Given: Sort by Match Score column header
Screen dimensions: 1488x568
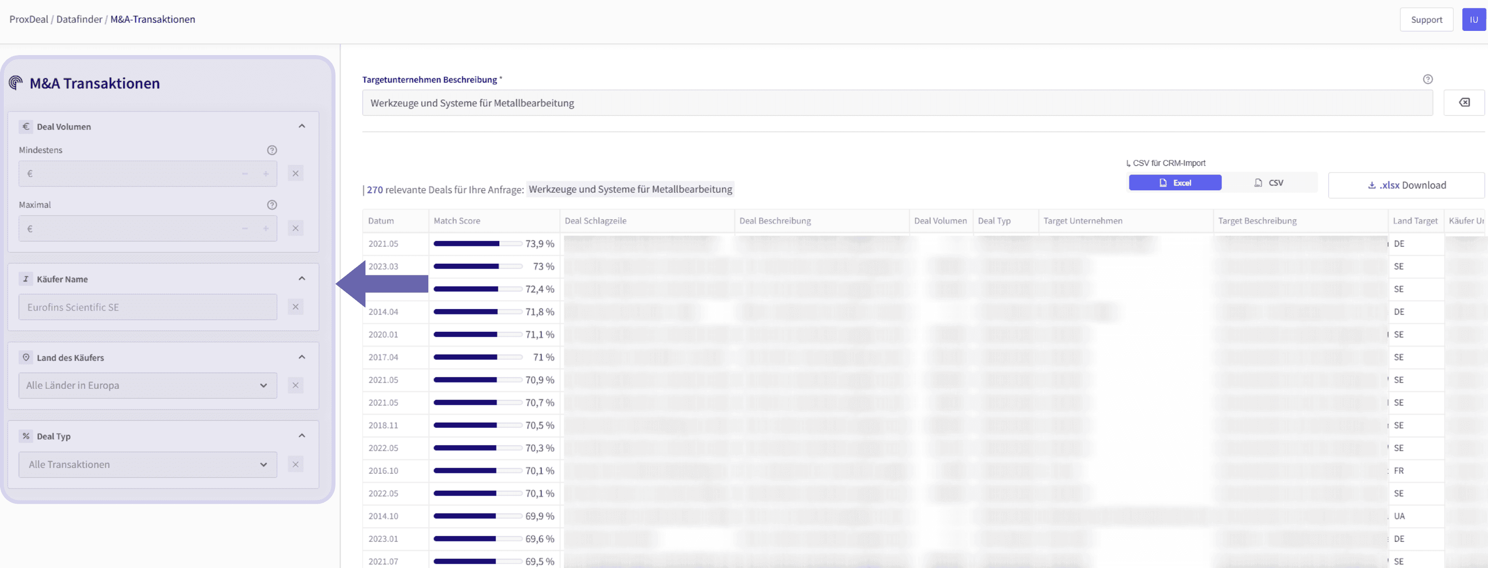Looking at the screenshot, I should 494,221.
